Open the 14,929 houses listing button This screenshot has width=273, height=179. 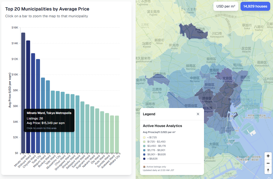(255, 6)
